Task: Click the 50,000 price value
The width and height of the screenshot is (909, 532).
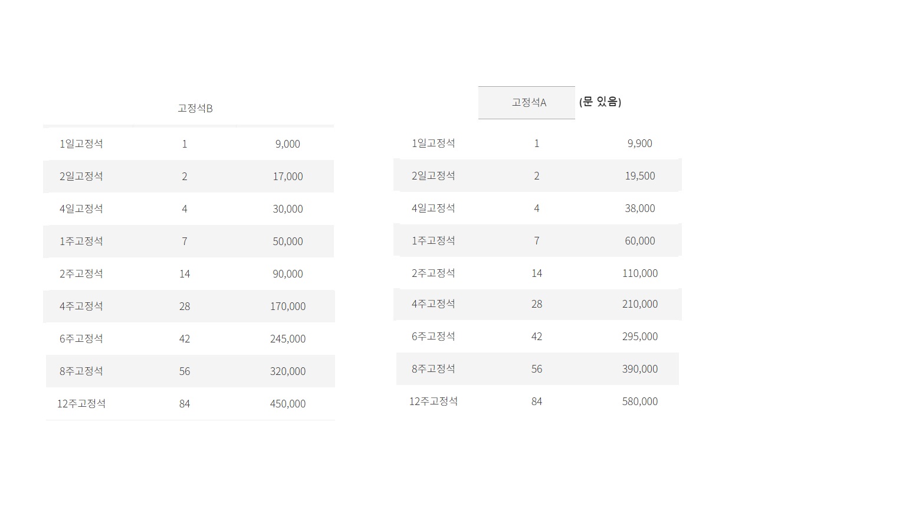Action: (288, 241)
